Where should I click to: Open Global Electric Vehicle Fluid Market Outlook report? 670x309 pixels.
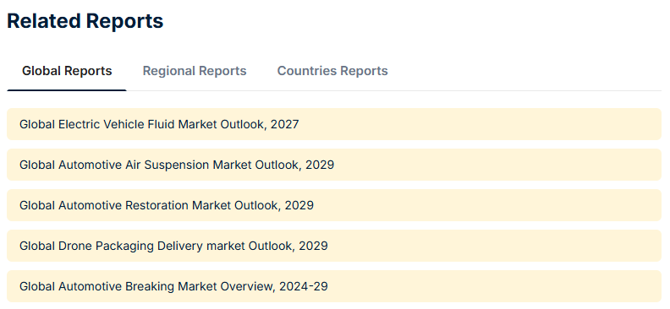point(334,124)
